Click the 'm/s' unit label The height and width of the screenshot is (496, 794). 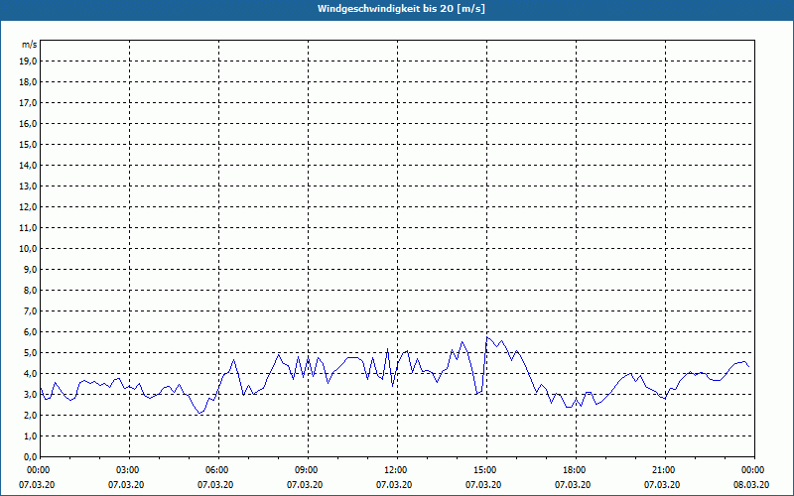30,45
